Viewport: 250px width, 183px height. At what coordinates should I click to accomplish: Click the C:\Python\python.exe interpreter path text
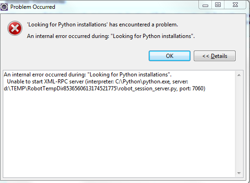point(142,82)
